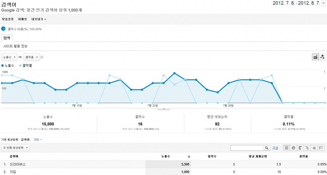327x175 pixels.
Task: Select the performance bar view icon
Action: tap(300, 148)
